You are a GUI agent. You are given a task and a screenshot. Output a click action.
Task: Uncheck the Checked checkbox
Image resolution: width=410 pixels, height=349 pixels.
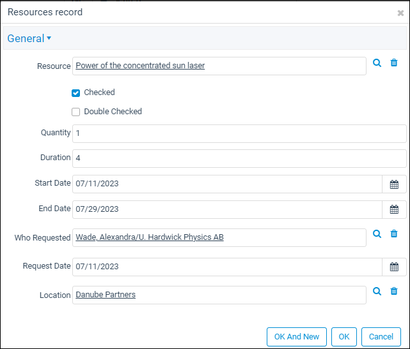(76, 93)
